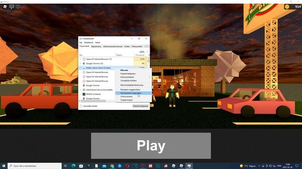
Task: Expand the Roblox Game Client process row
Action: click(x=80, y=68)
